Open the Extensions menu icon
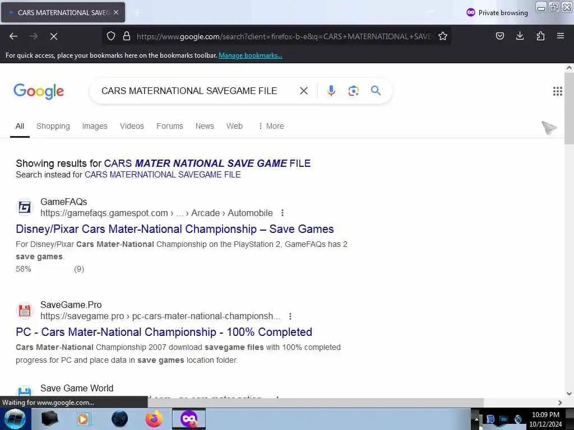This screenshot has width=574, height=430. point(540,36)
